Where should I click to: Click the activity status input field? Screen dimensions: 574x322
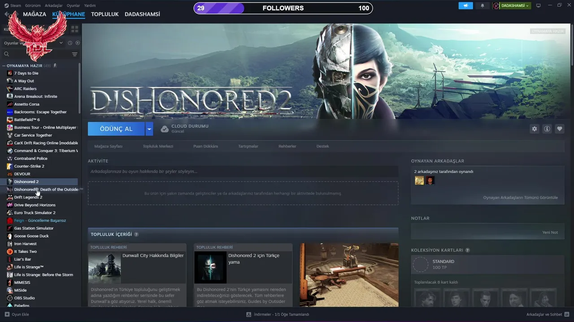243,171
